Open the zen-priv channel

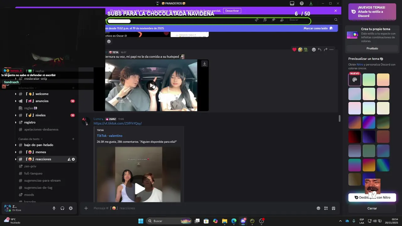pyautogui.click(x=46, y=166)
